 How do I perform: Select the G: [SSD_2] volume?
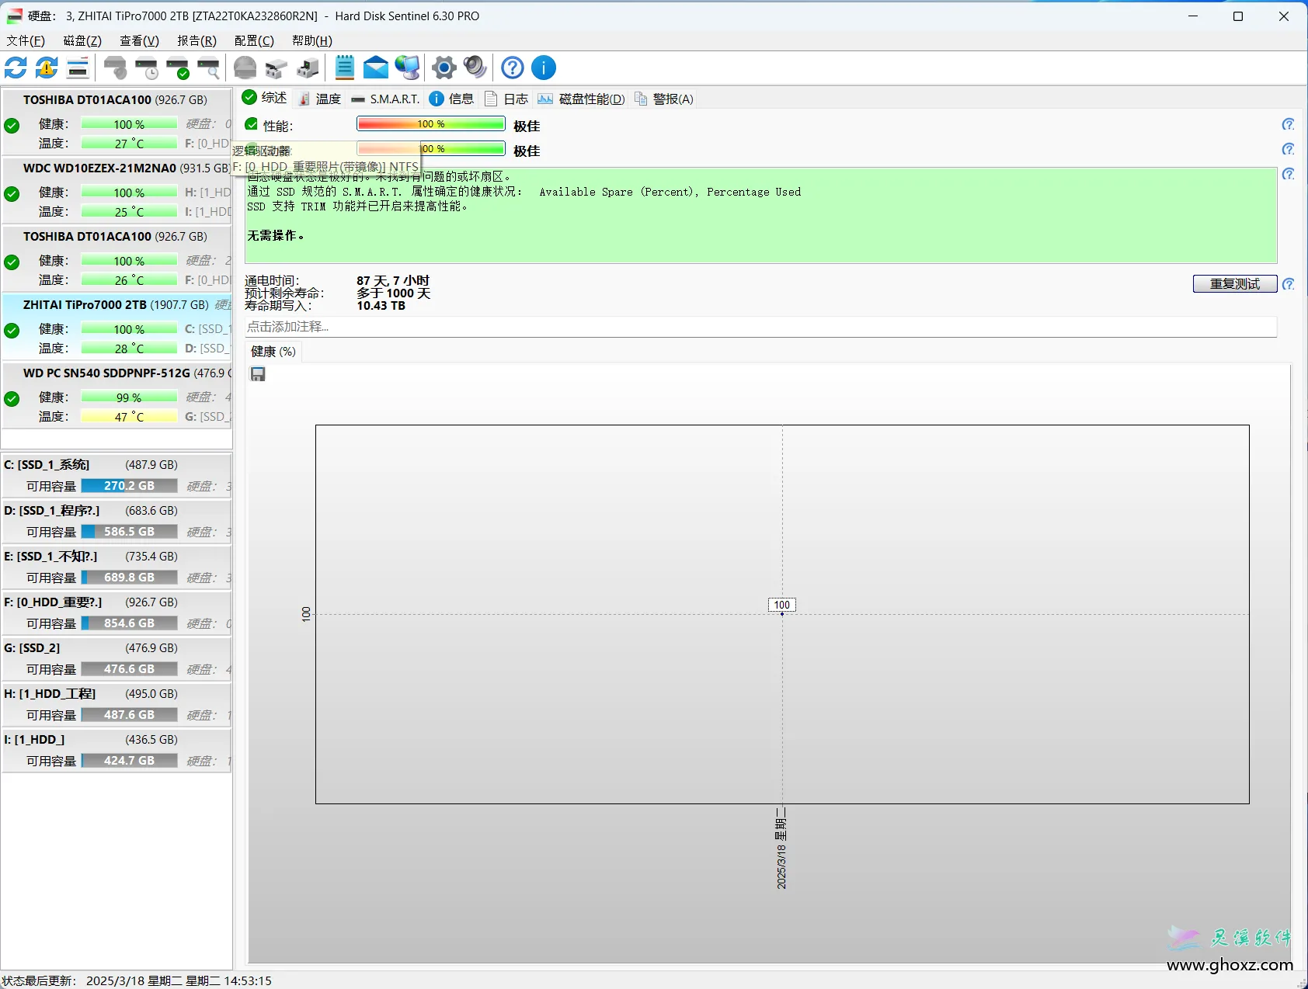(117, 659)
